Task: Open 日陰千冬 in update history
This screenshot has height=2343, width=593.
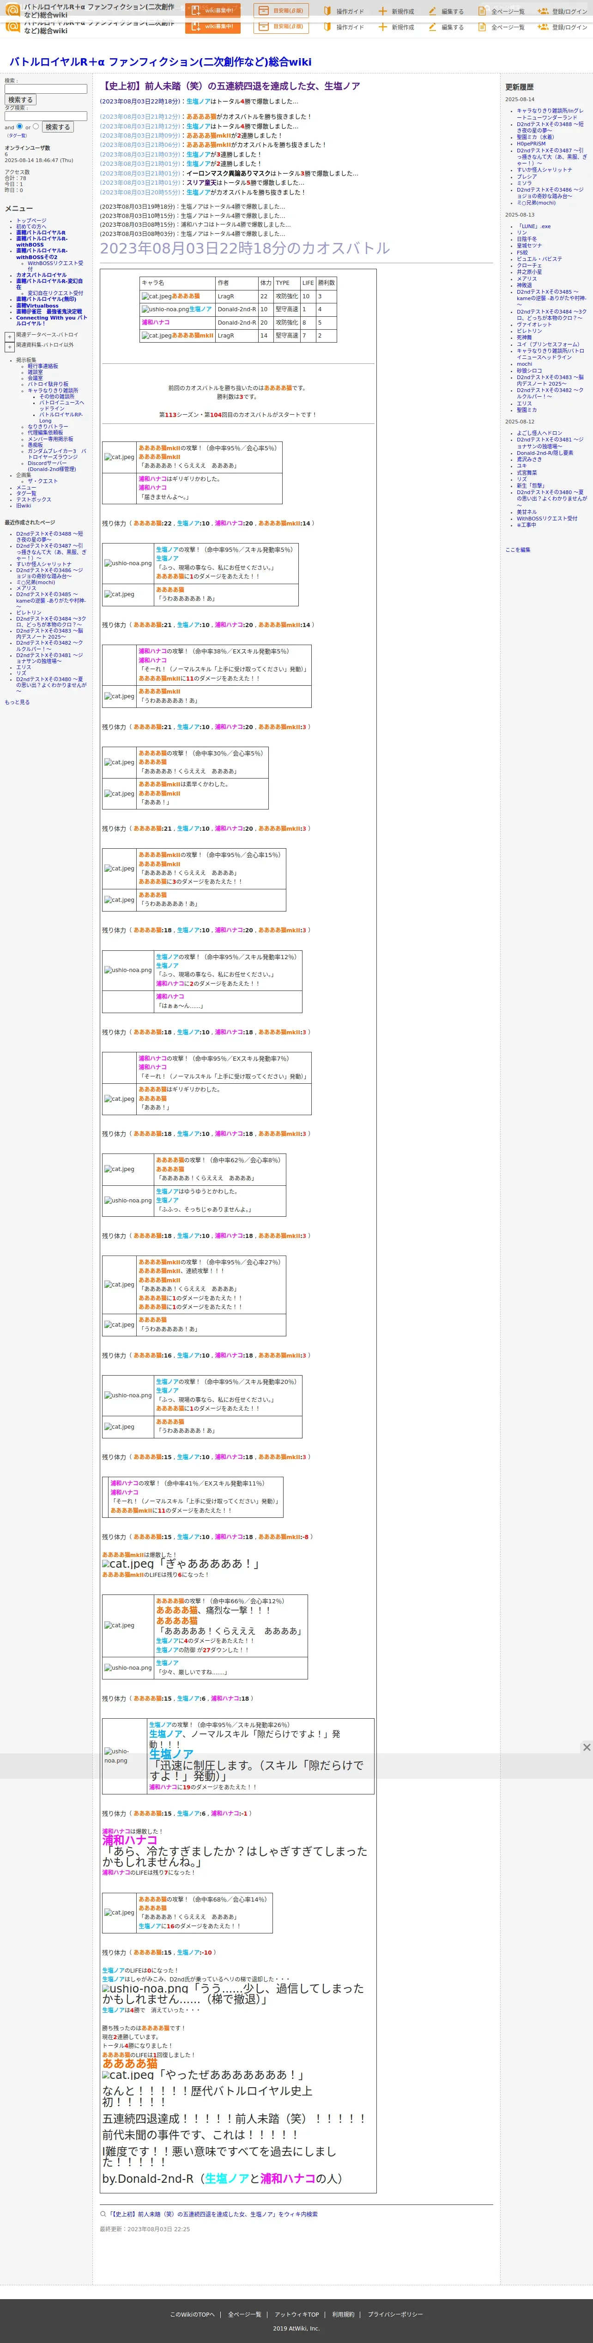Action: tap(526, 239)
